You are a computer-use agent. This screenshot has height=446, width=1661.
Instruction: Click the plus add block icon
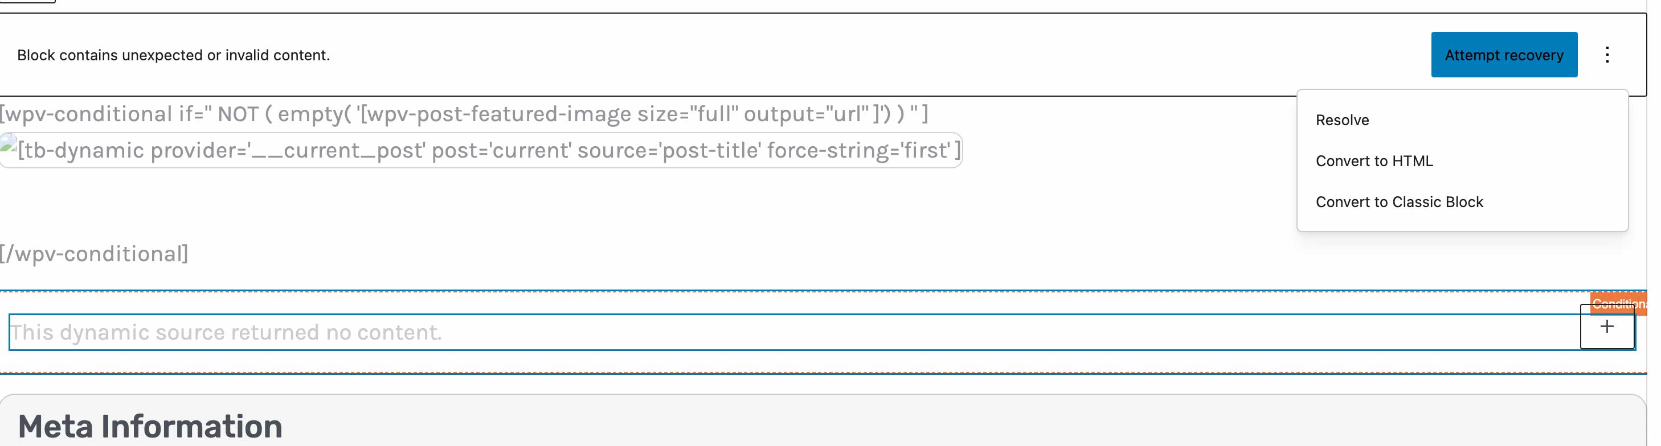[1607, 327]
